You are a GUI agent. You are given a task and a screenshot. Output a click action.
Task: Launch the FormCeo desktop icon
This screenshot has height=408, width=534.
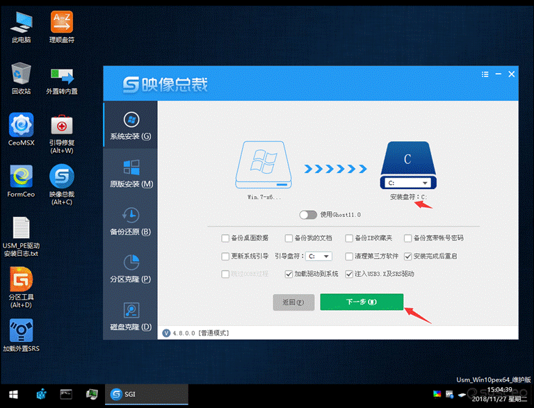(x=21, y=181)
